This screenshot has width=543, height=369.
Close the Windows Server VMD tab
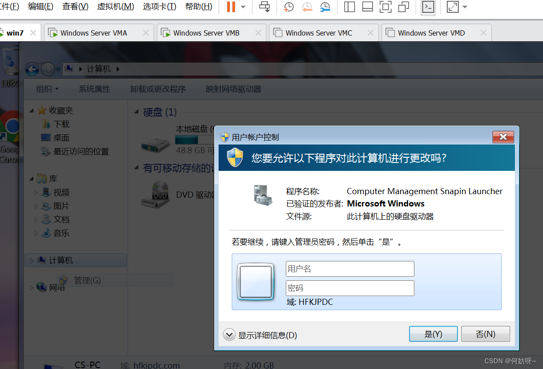[x=483, y=33]
